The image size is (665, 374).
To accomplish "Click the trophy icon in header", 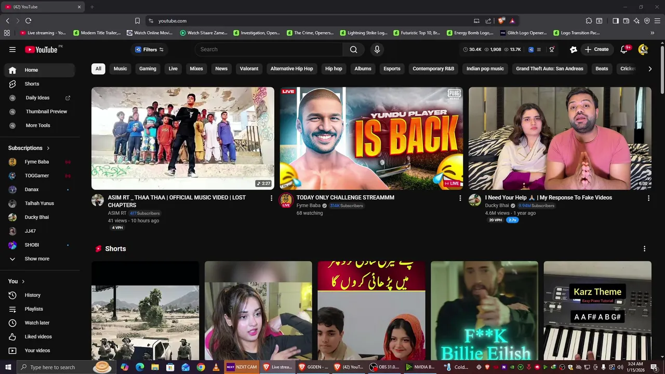I will (x=552, y=49).
